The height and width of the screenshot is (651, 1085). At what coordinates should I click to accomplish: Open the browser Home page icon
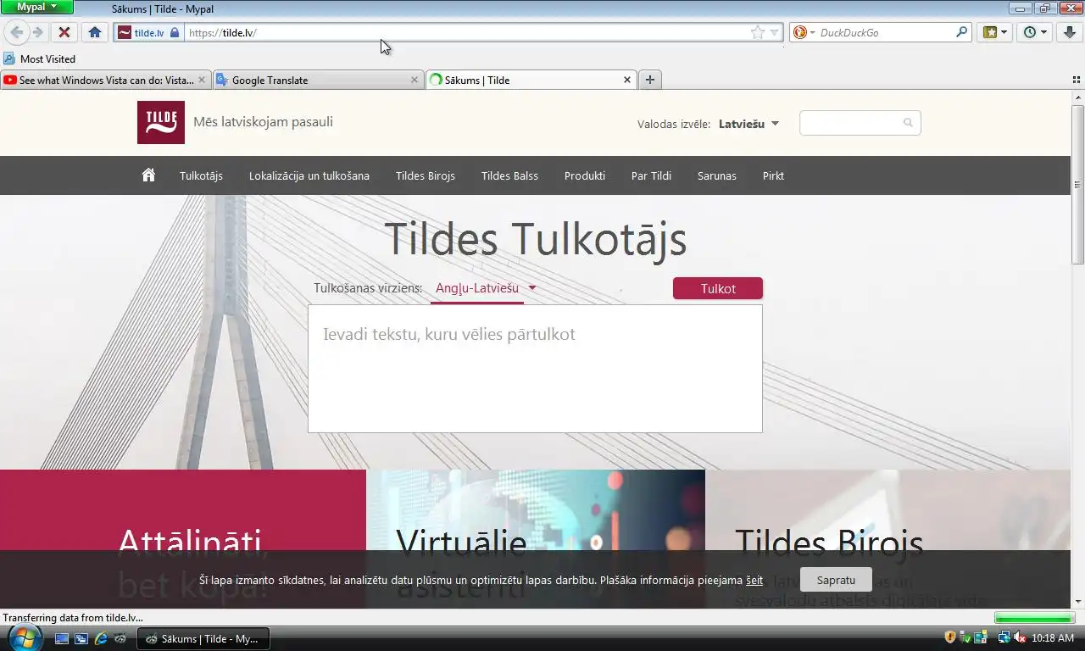pos(95,32)
